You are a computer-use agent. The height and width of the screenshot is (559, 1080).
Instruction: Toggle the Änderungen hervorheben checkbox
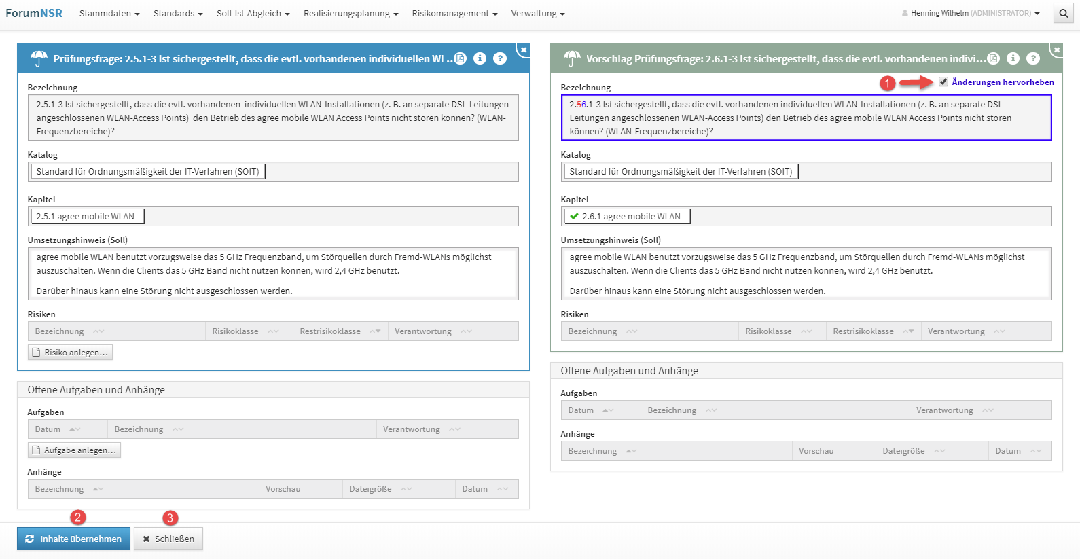click(943, 82)
